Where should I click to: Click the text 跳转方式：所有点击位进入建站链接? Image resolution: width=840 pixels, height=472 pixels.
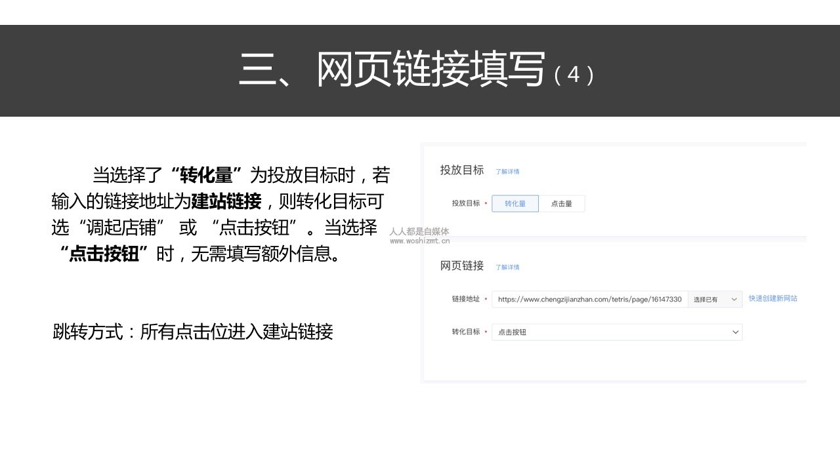tap(193, 332)
